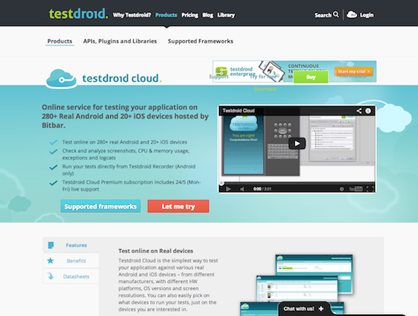The image size is (418, 316).
Task: Click the video time 0:00 / 3:01
Action: [x=262, y=189]
